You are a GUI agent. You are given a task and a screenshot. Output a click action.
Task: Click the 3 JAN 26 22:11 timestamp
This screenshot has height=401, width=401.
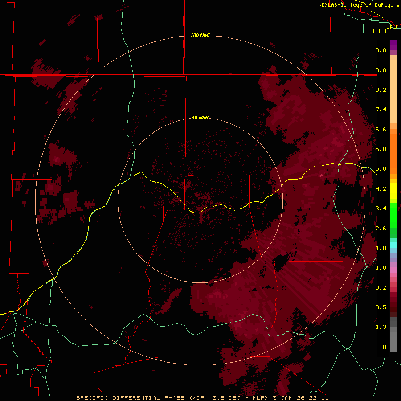(301, 398)
